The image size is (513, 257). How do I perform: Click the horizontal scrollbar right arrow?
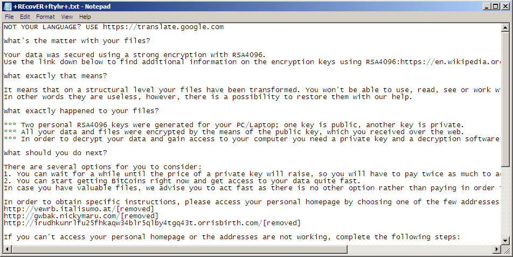[x=498, y=248]
